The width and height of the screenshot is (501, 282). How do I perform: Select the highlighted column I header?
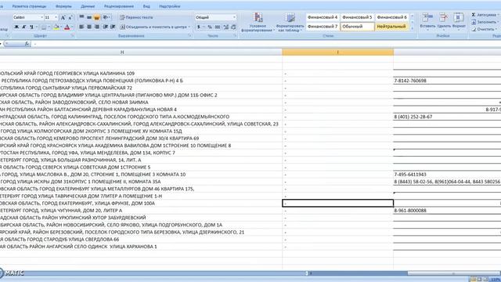click(x=337, y=52)
